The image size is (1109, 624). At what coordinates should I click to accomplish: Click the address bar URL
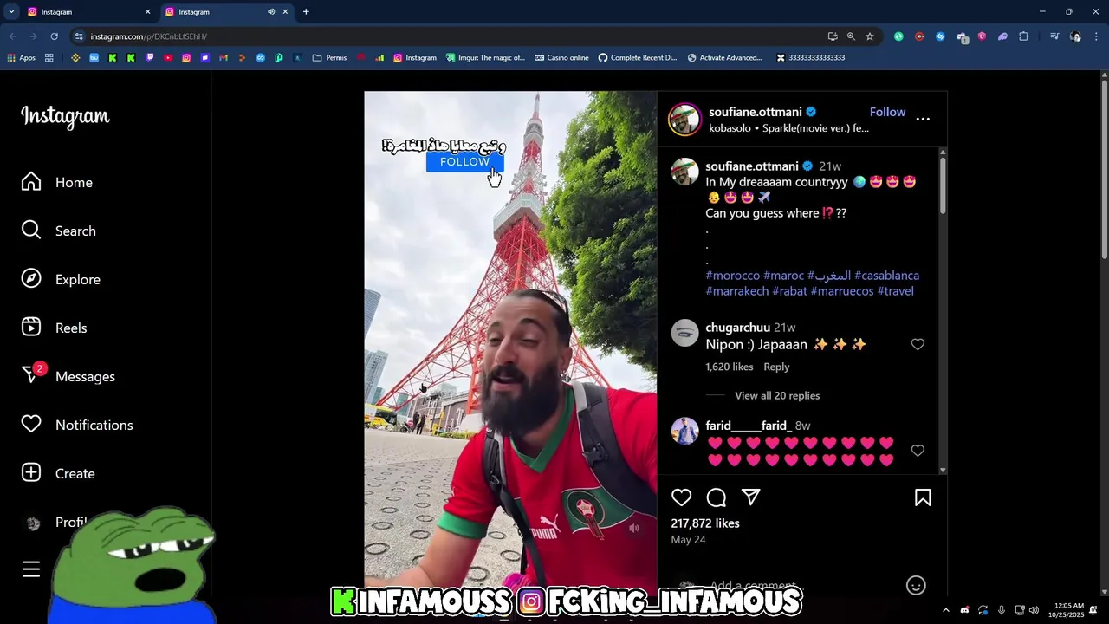click(x=149, y=36)
